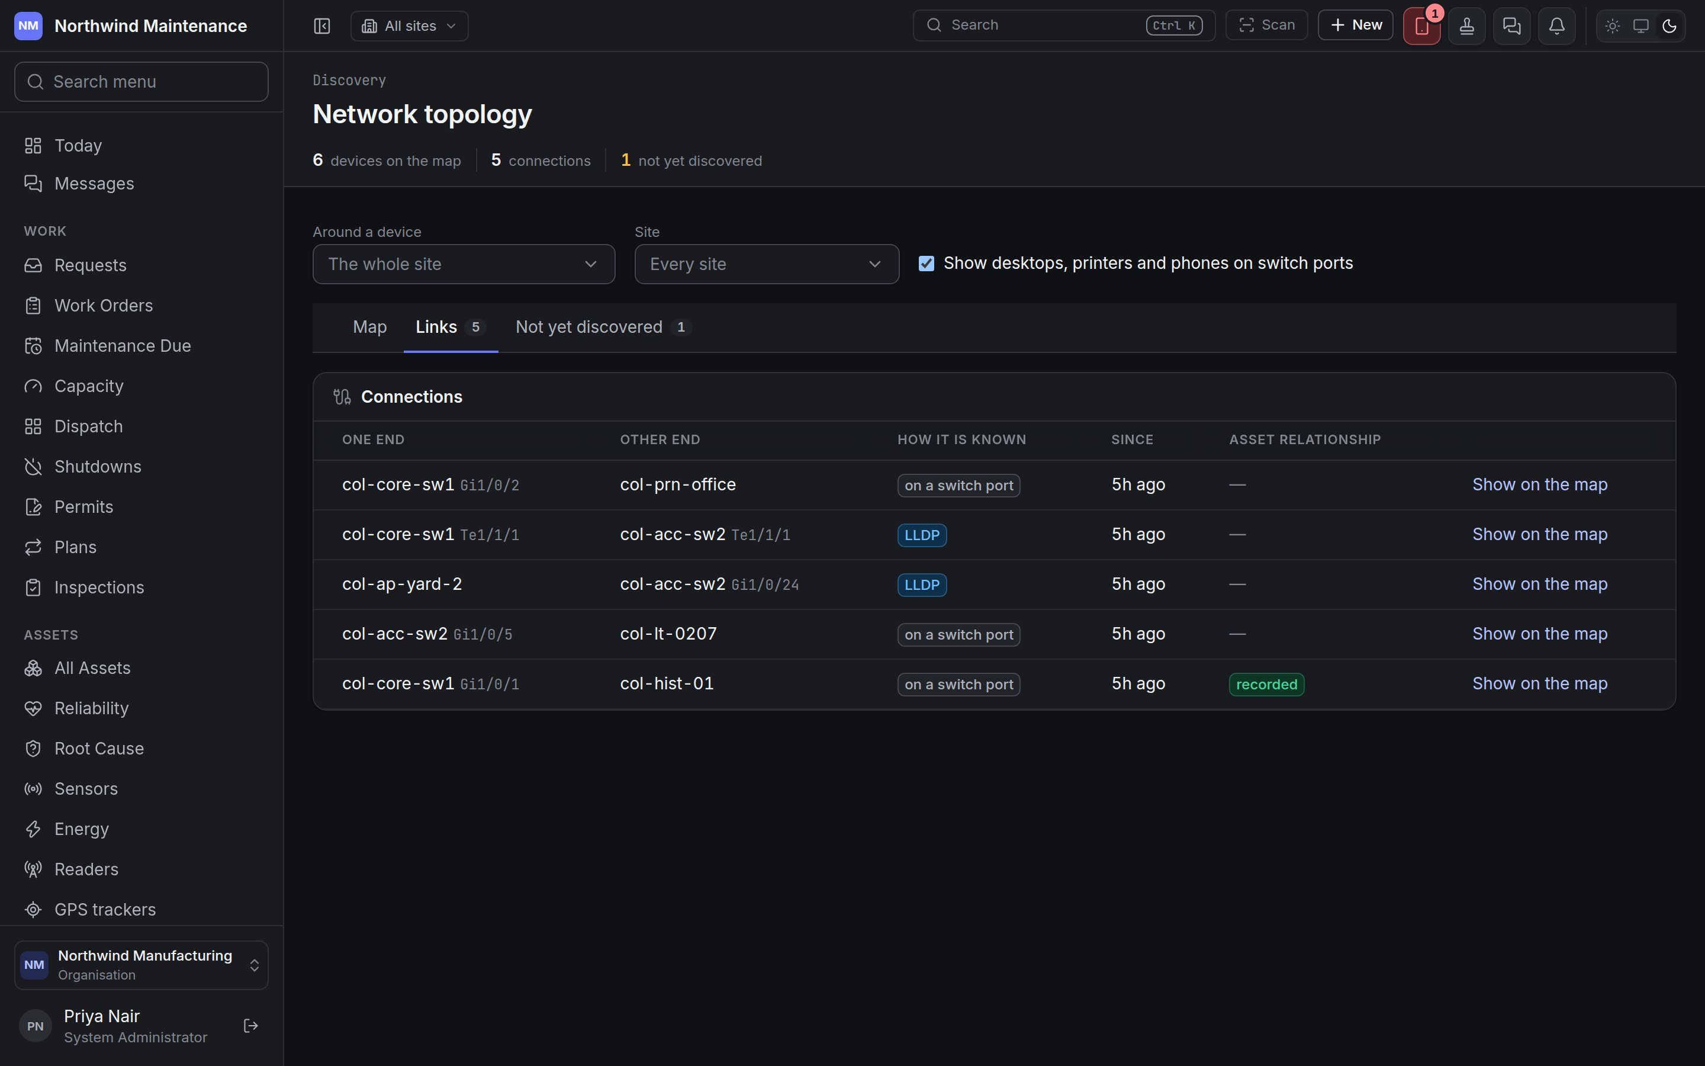Open the red device alert icon

click(1421, 26)
